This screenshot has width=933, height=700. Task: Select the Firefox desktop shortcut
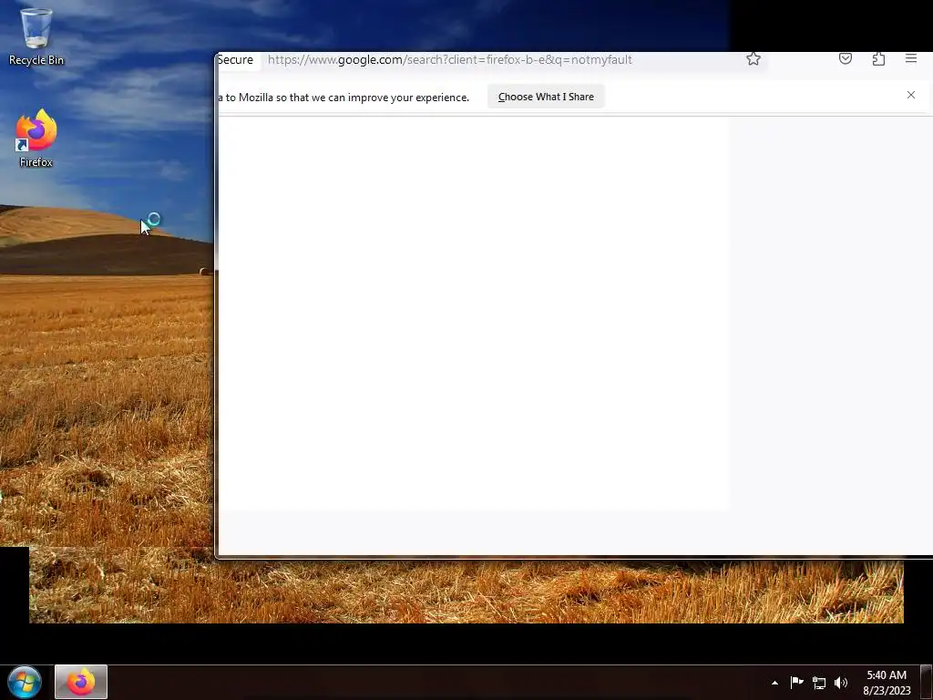pos(36,139)
